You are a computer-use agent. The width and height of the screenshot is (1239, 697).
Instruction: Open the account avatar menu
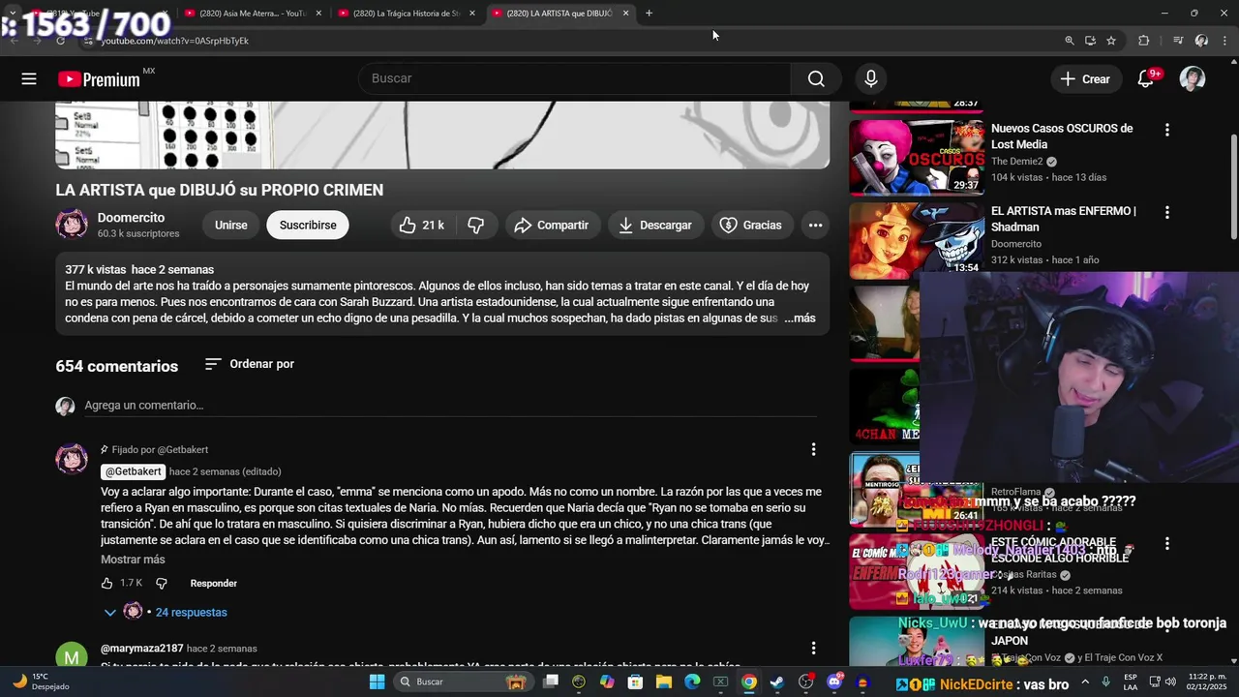(x=1193, y=79)
